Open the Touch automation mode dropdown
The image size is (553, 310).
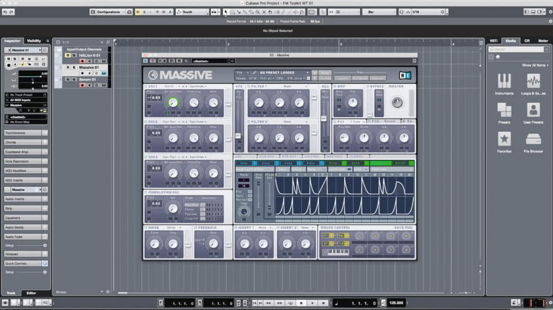coord(192,12)
